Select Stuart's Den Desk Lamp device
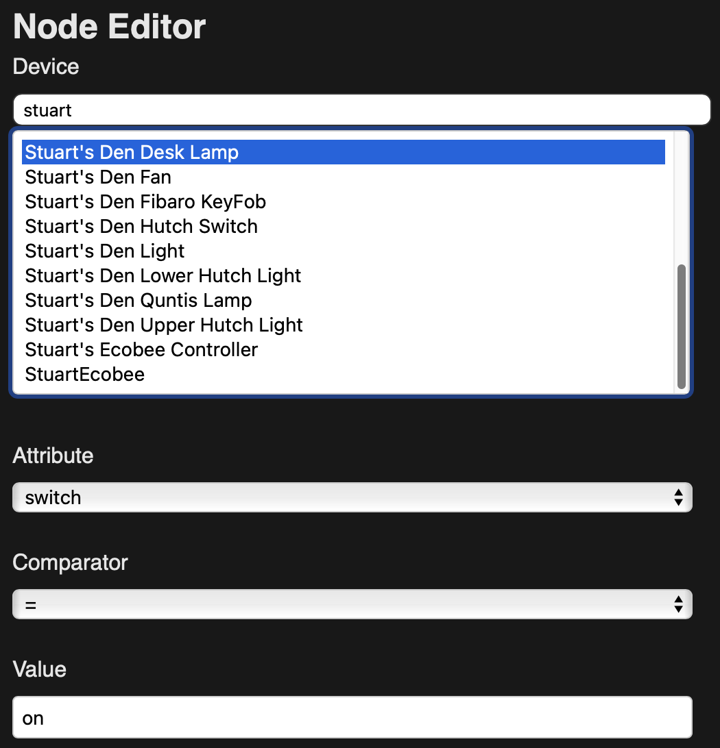720x748 pixels. point(132,152)
